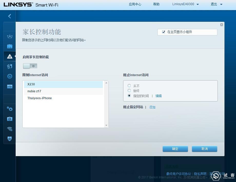This screenshot has width=236, height=182.
Task: Select the 始终 radio option
Action: (129, 91)
